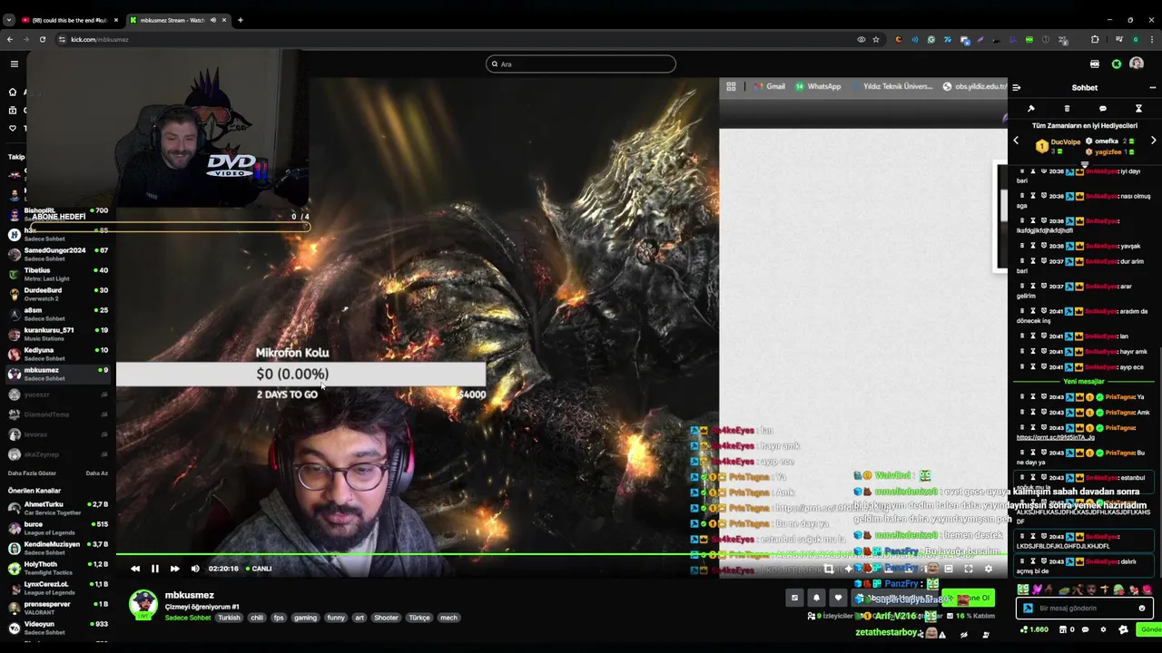The height and width of the screenshot is (653, 1162).
Task: Click the chat message input field
Action: coord(1086,609)
